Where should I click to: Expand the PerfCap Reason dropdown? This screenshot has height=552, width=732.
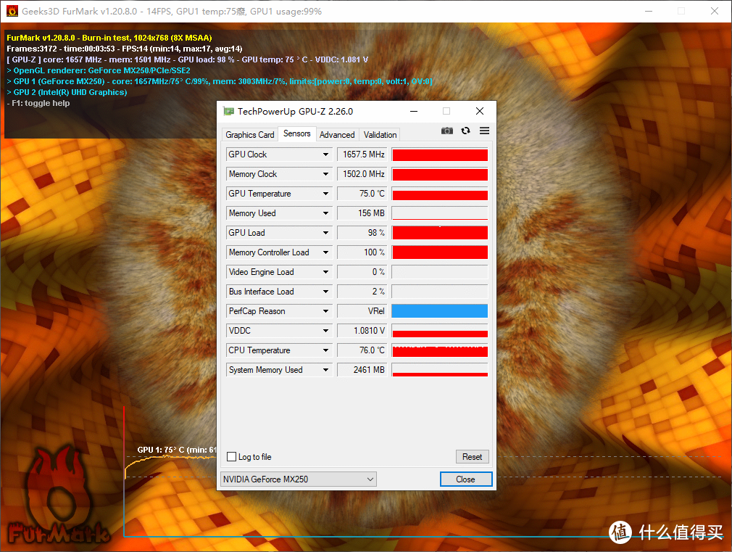(x=326, y=311)
